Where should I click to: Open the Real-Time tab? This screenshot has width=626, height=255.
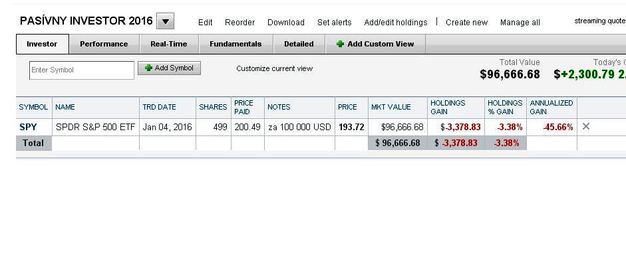169,44
